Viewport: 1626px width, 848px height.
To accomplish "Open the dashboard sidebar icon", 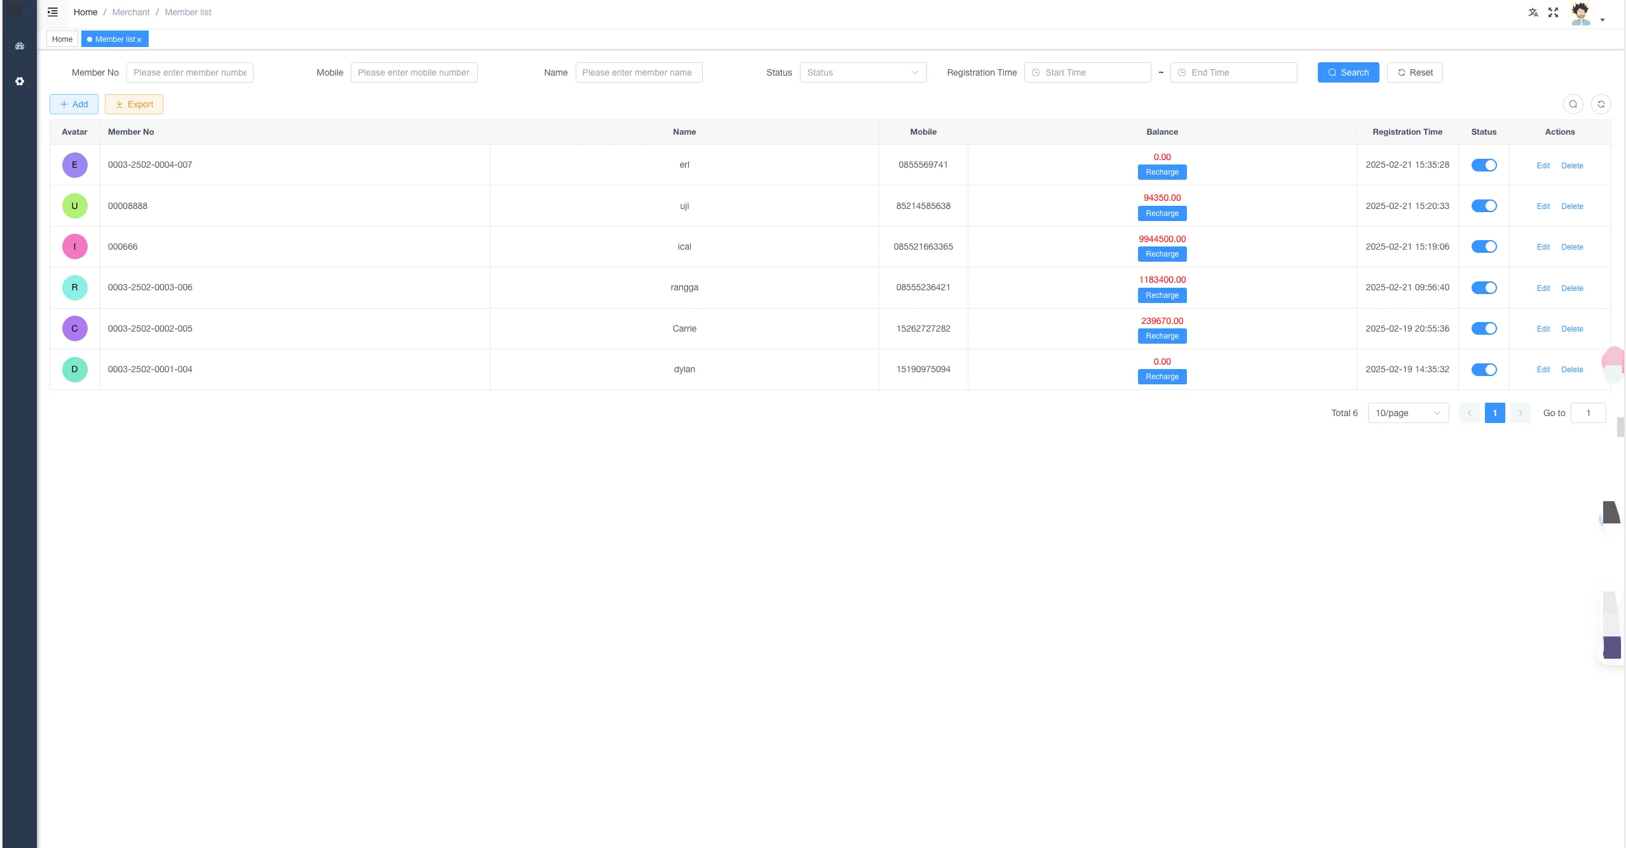I will [20, 46].
